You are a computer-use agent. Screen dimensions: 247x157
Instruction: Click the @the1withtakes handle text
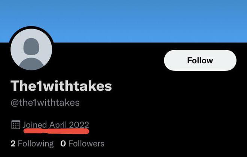45,103
